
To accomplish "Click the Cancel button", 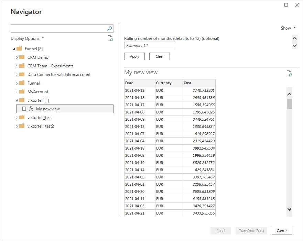I will pyautogui.click(x=282, y=231).
